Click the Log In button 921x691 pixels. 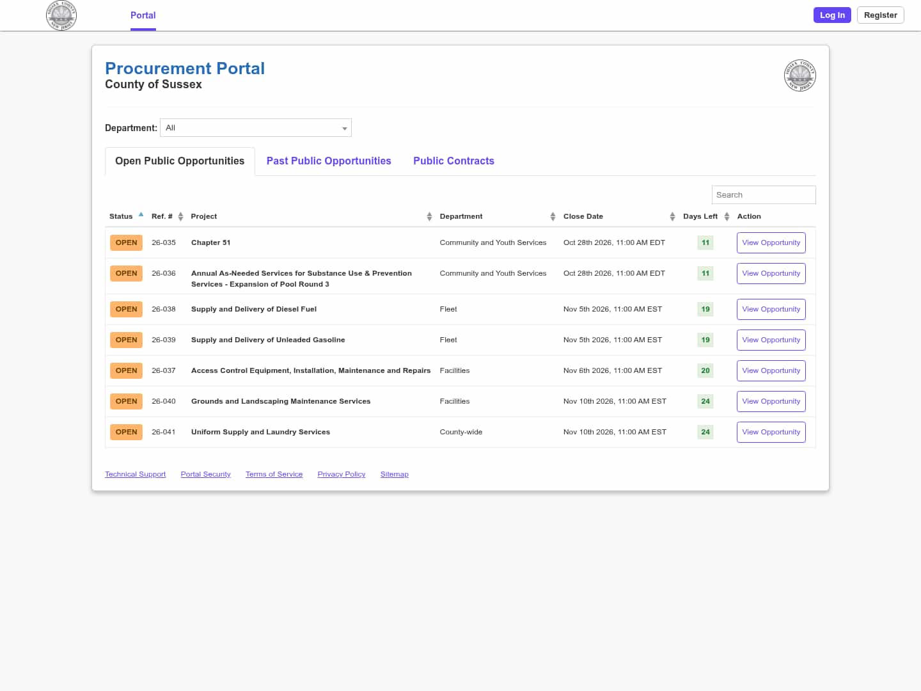coord(832,15)
